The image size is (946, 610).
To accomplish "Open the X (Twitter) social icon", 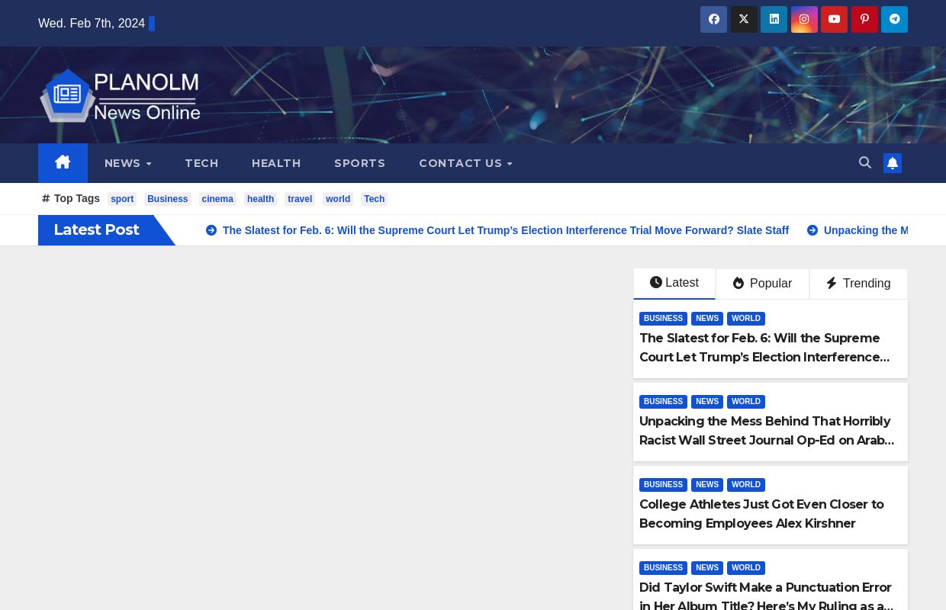I will point(744,20).
